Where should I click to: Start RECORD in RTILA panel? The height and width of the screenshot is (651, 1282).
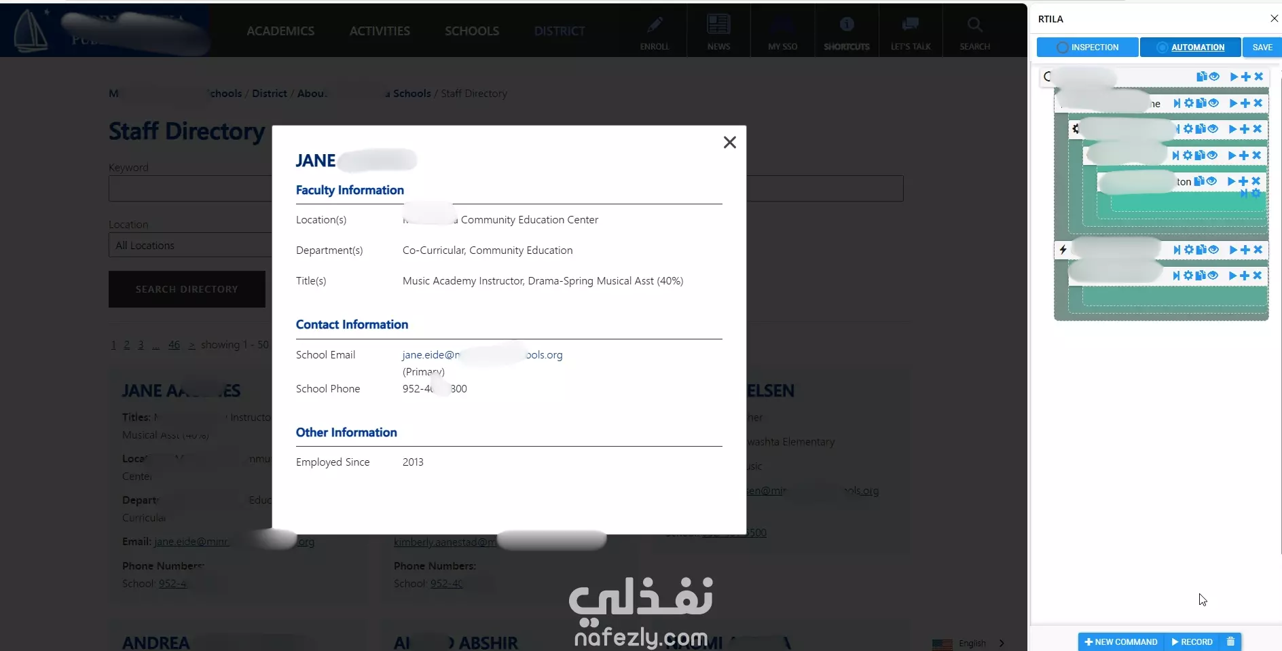[1192, 641]
